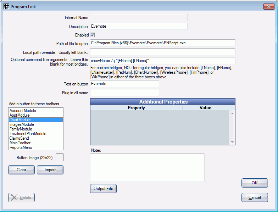Click the Path of file to open field
Viewport: 278px width, 212px height.
[162, 43]
